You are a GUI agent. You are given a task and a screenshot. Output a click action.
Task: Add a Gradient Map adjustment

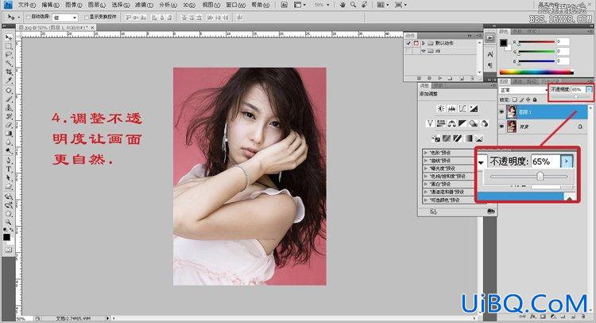click(469, 138)
